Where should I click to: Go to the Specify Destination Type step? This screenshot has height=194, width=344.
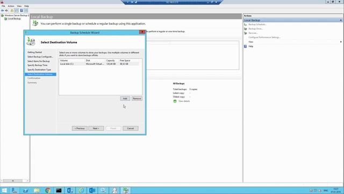coord(39,70)
